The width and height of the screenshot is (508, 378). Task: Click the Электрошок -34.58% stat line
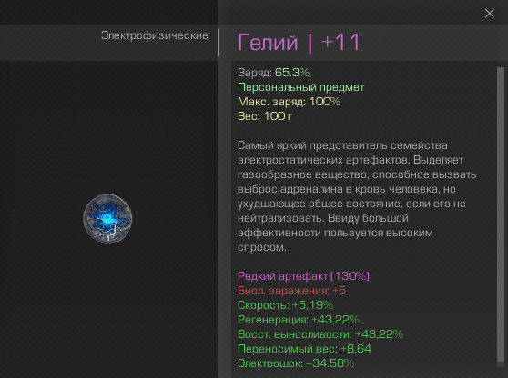(296, 363)
